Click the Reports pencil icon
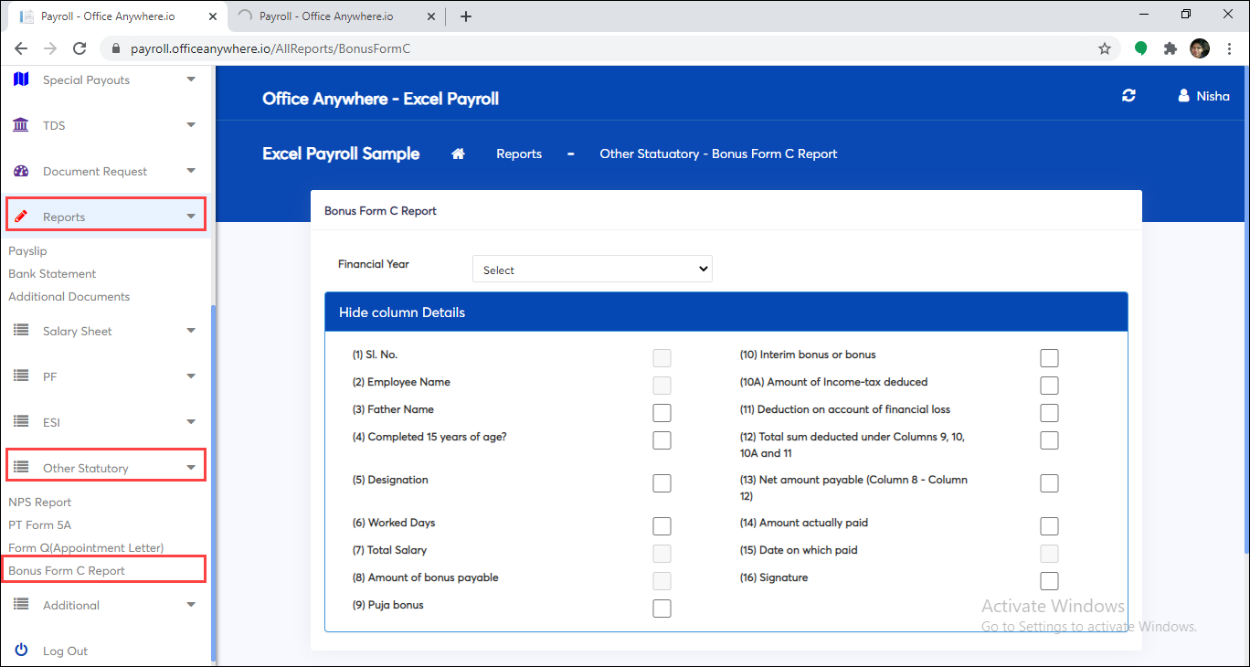This screenshot has height=667, width=1250. click(x=22, y=217)
